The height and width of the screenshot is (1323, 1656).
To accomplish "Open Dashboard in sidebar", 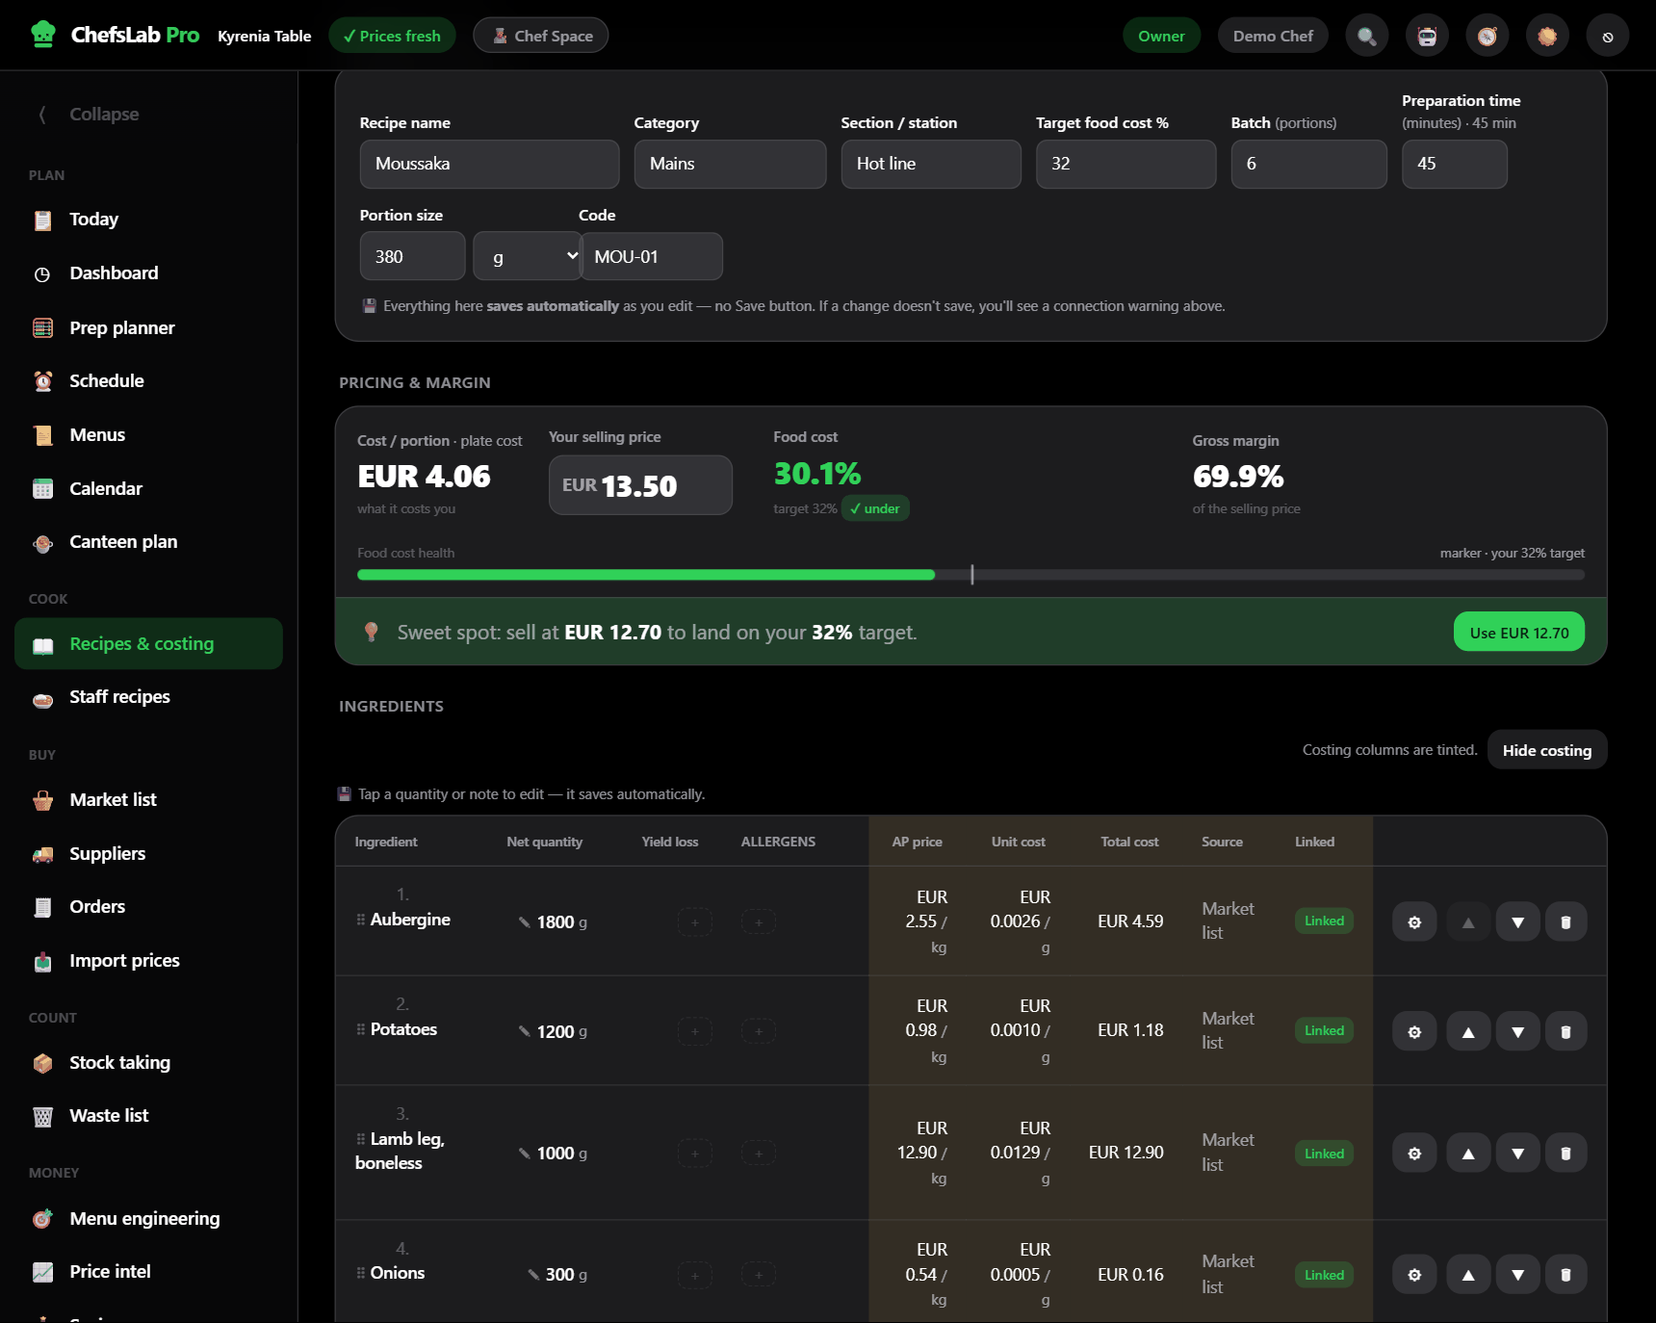I will pos(148,273).
